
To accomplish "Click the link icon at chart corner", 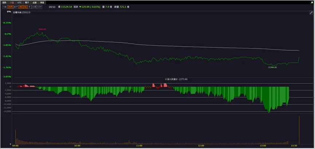I will click(311, 13).
